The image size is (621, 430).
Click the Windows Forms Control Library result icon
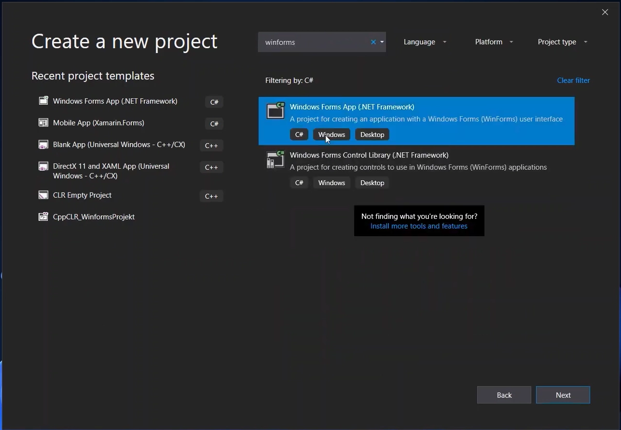click(276, 160)
